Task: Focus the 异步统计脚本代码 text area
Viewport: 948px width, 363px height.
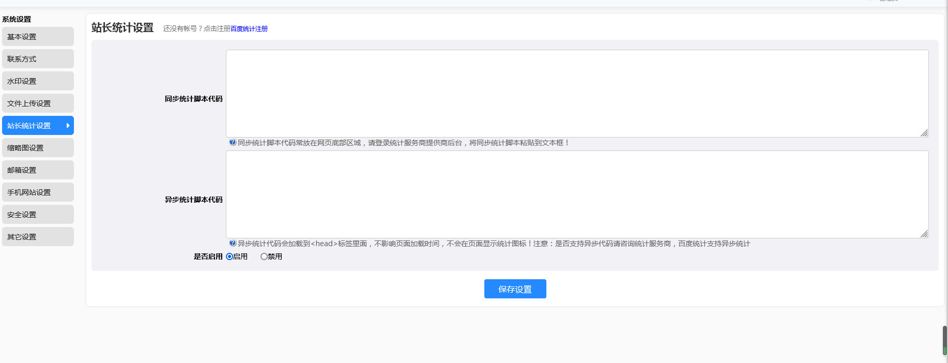Action: [x=577, y=194]
